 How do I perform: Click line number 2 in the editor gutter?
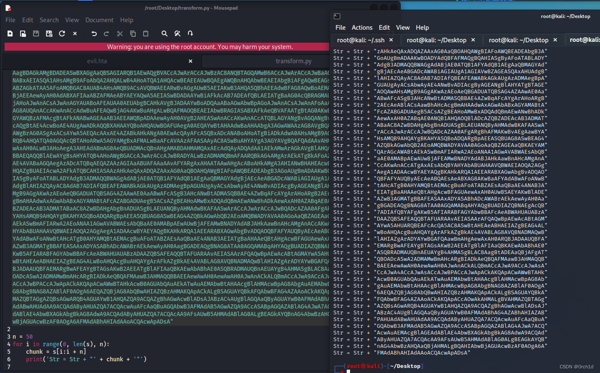pyautogui.click(x=8, y=329)
